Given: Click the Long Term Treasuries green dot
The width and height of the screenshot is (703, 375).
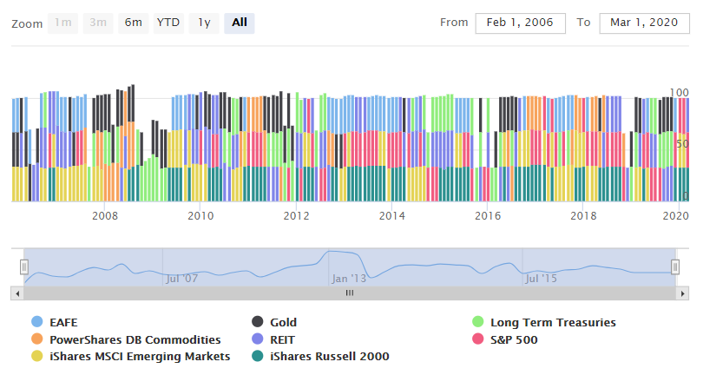Looking at the screenshot, I should [478, 322].
